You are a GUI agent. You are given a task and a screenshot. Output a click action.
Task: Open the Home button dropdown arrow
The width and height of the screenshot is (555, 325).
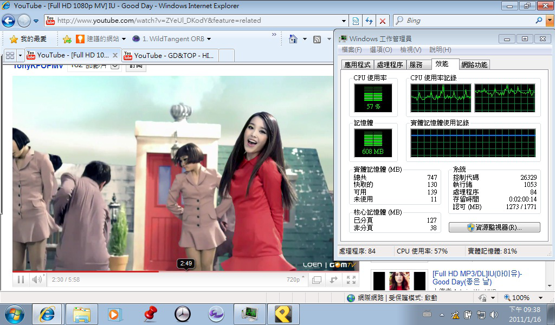coord(305,39)
